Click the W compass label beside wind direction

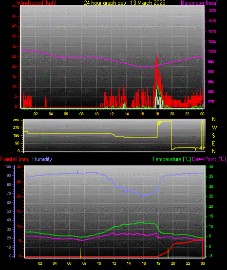click(214, 127)
